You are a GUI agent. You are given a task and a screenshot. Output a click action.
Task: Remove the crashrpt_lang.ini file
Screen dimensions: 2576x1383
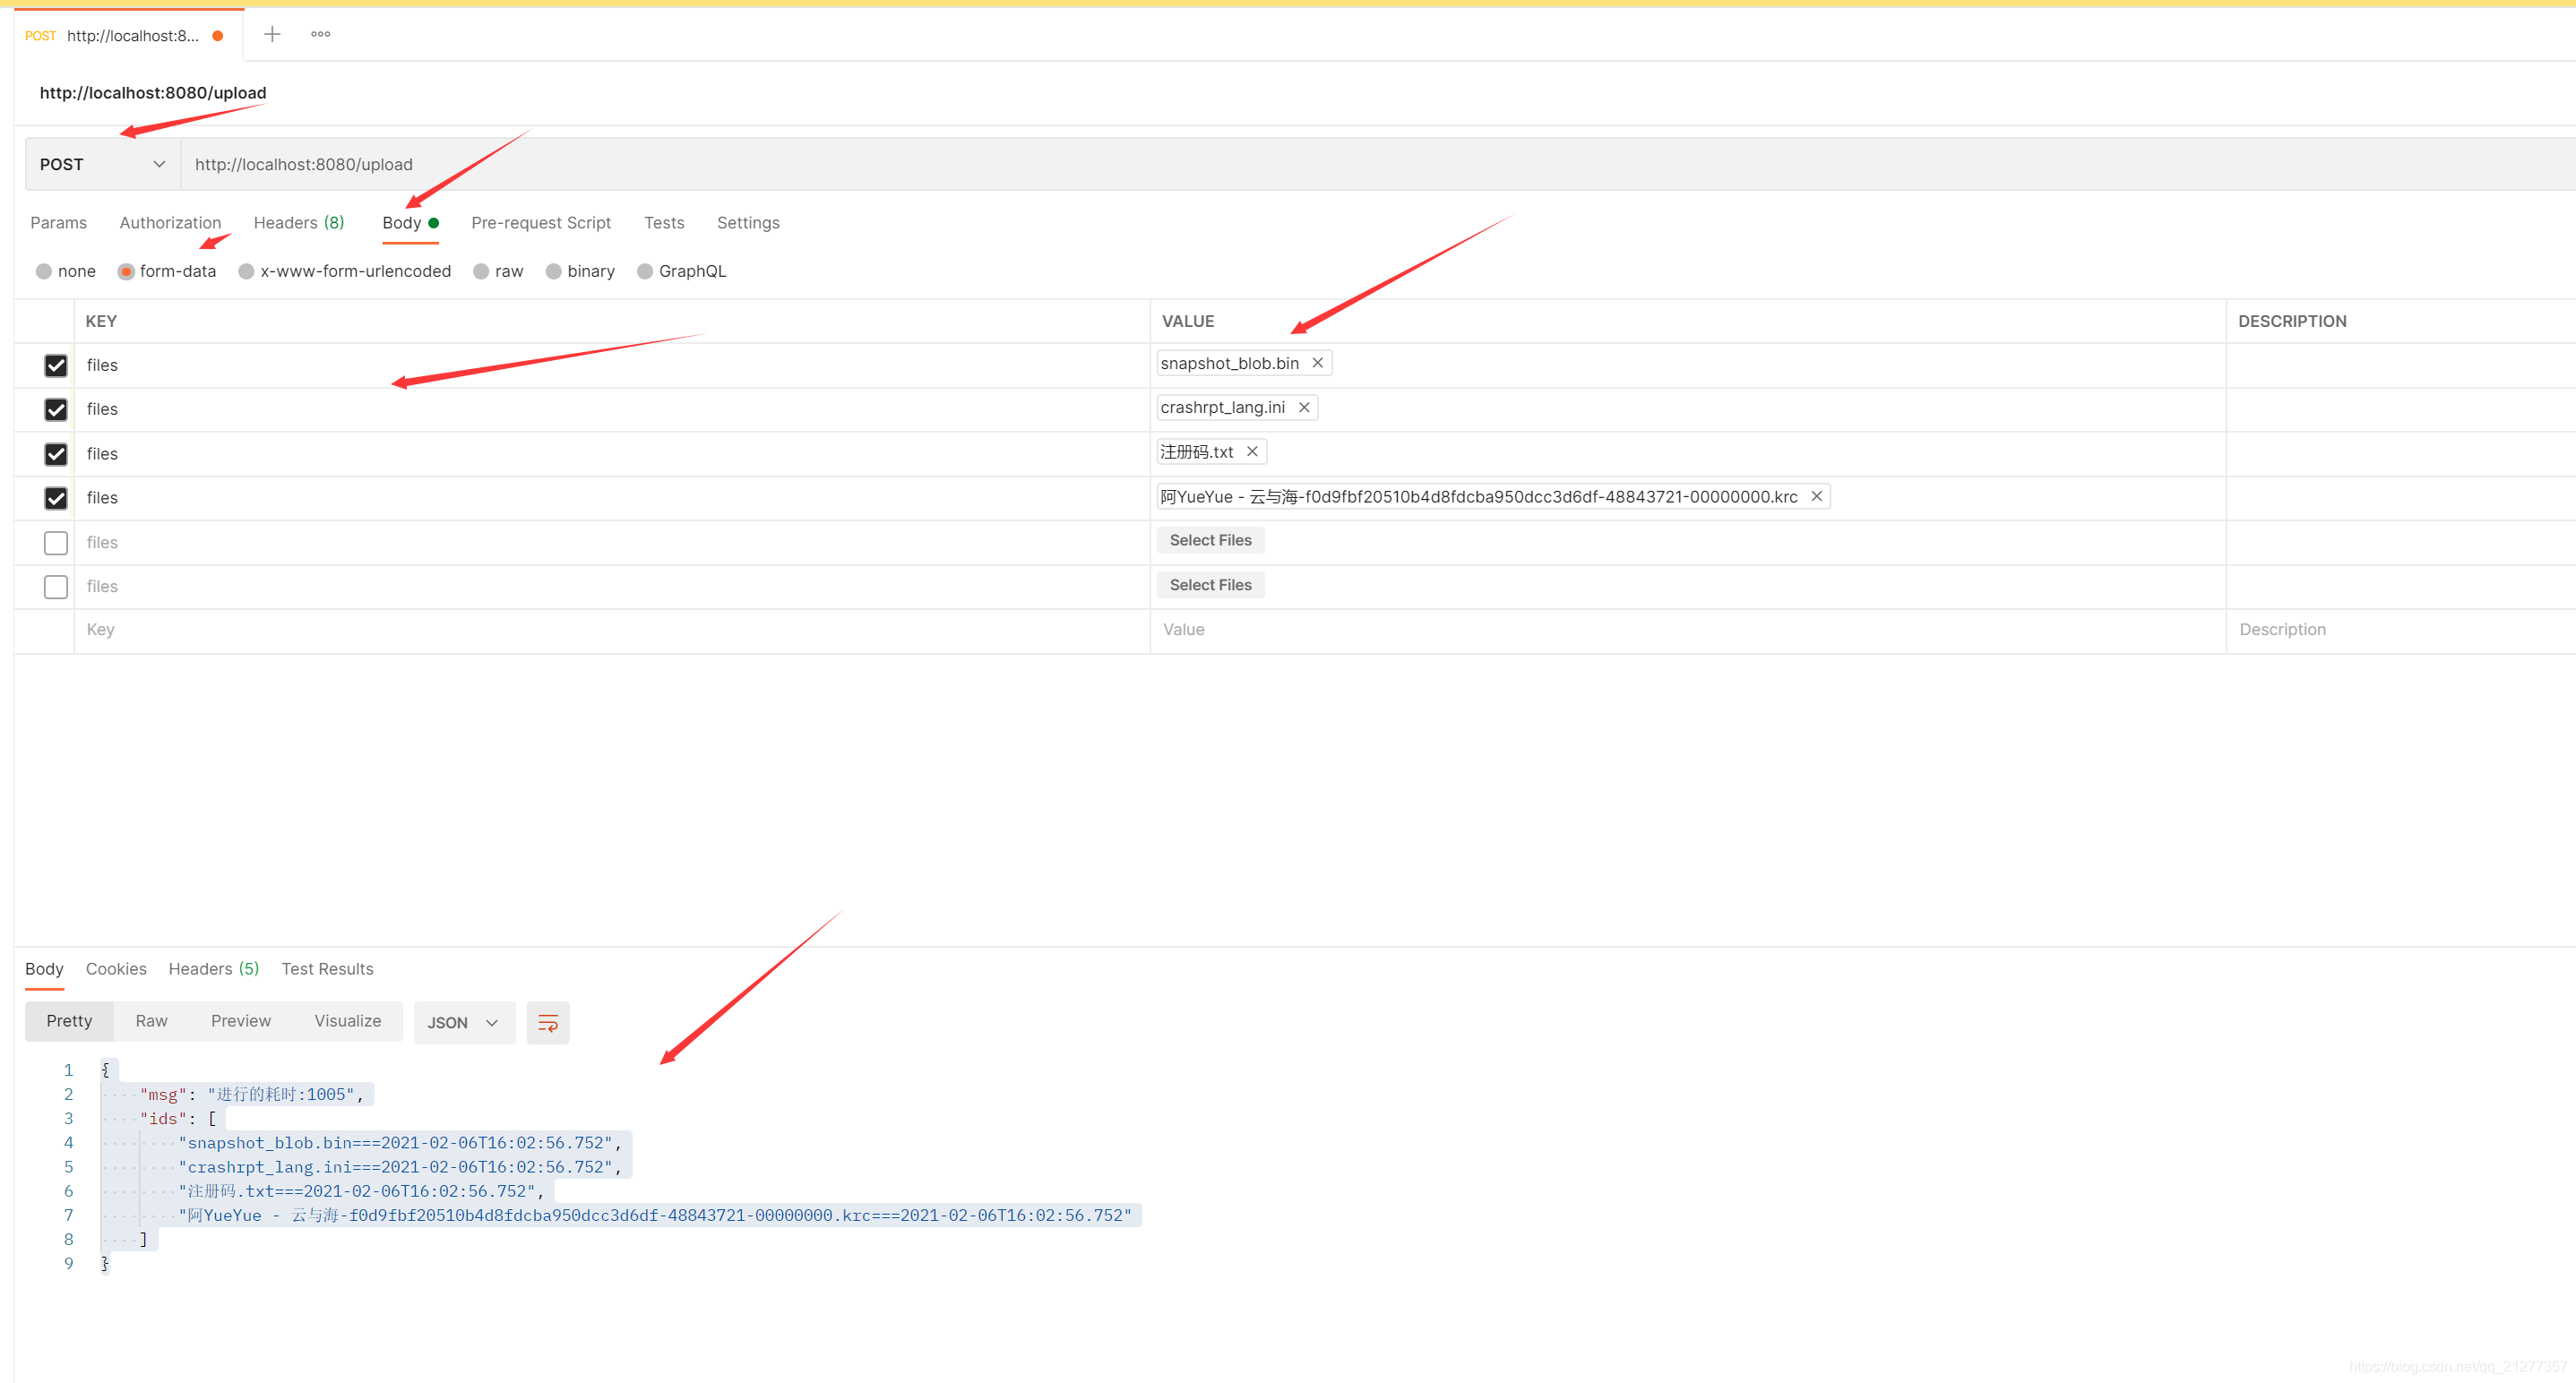pyautogui.click(x=1303, y=407)
